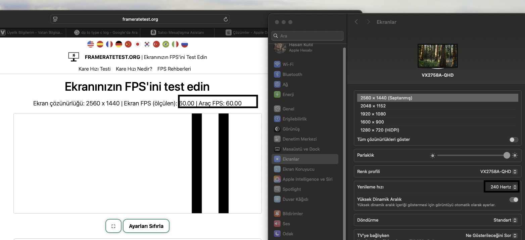Click the fullscreen icon button below test

pyautogui.click(x=113, y=226)
